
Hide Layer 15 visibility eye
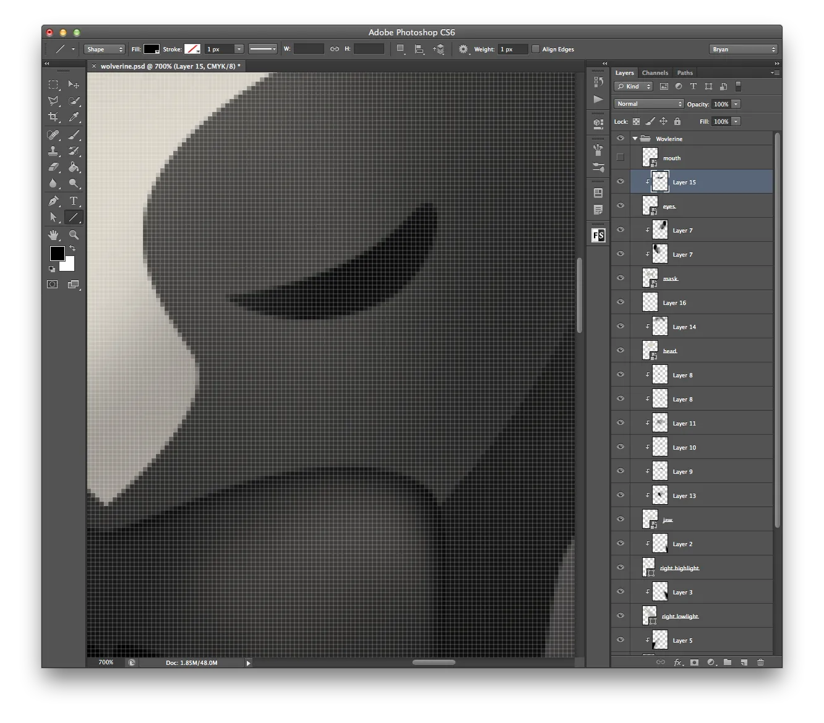click(x=620, y=182)
